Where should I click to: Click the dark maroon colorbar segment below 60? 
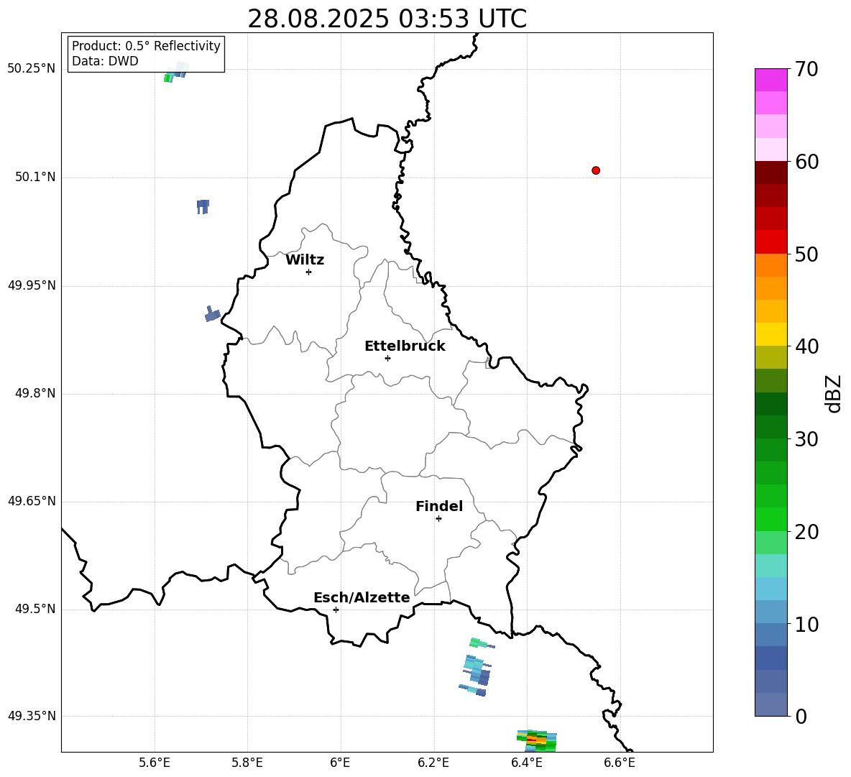770,173
